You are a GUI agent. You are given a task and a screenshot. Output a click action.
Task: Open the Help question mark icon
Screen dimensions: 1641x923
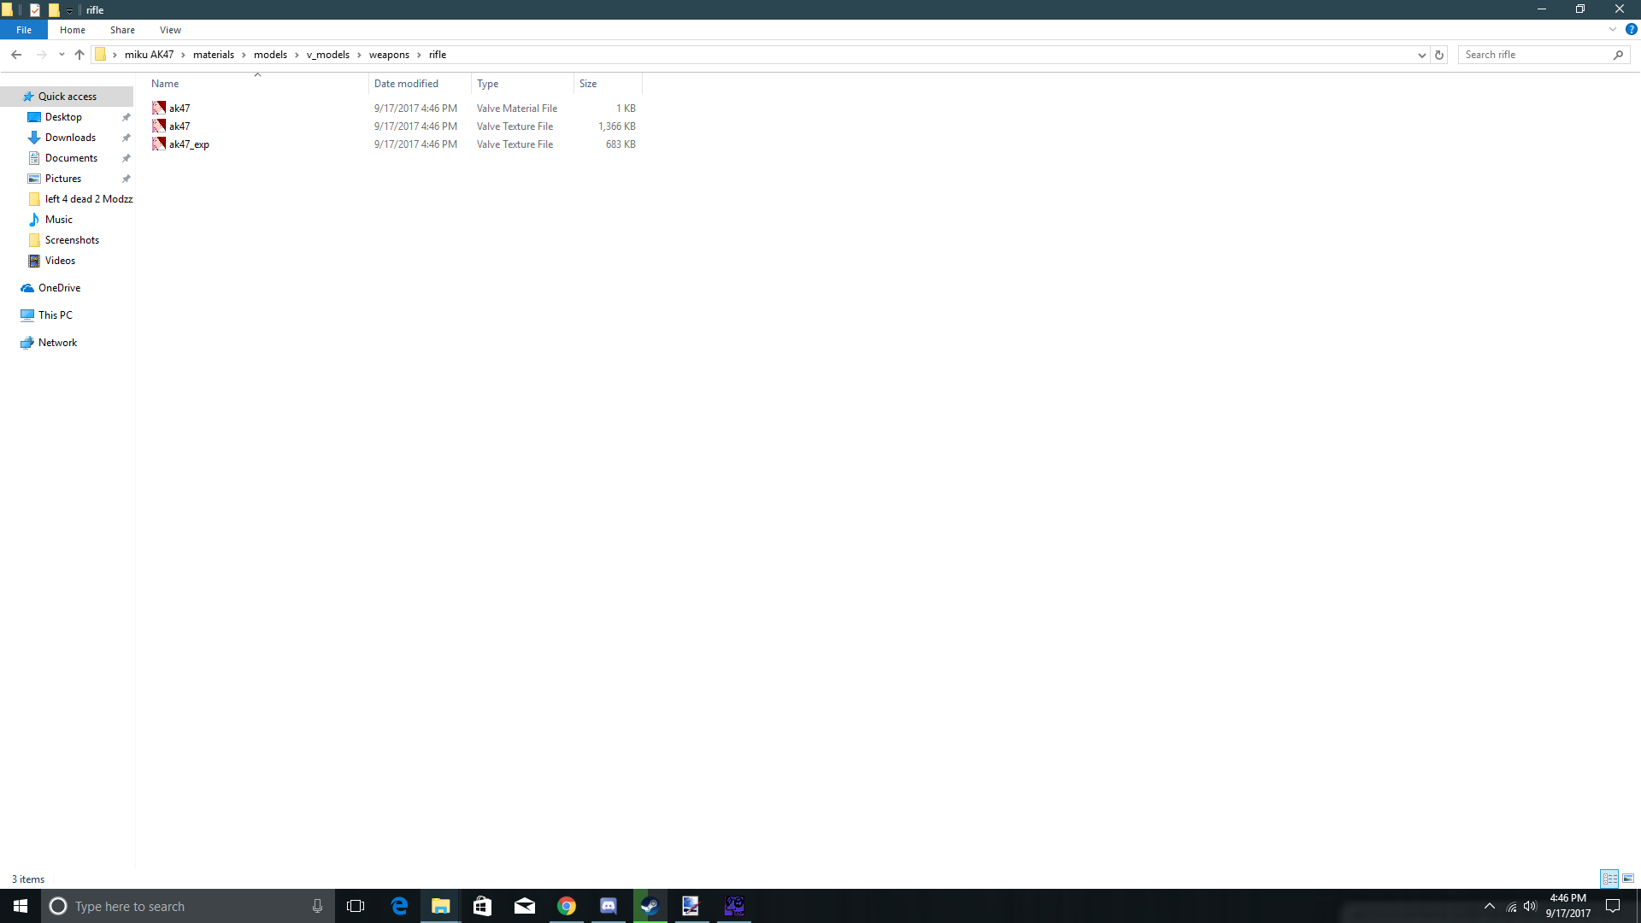(x=1631, y=29)
